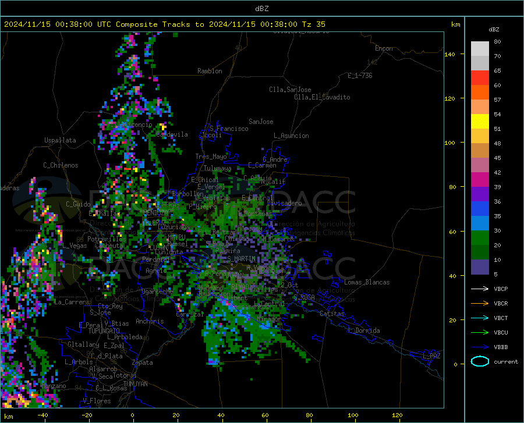Click the 'C_Guido' map label
The image size is (524, 423).
[78, 204]
